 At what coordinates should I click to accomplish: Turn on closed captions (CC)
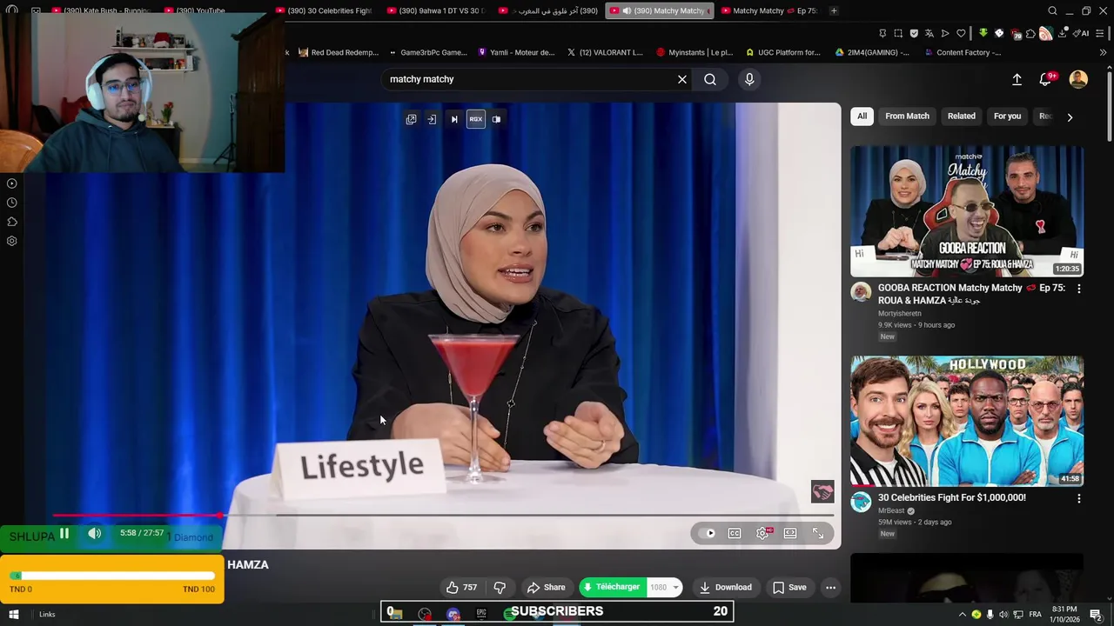[735, 533]
